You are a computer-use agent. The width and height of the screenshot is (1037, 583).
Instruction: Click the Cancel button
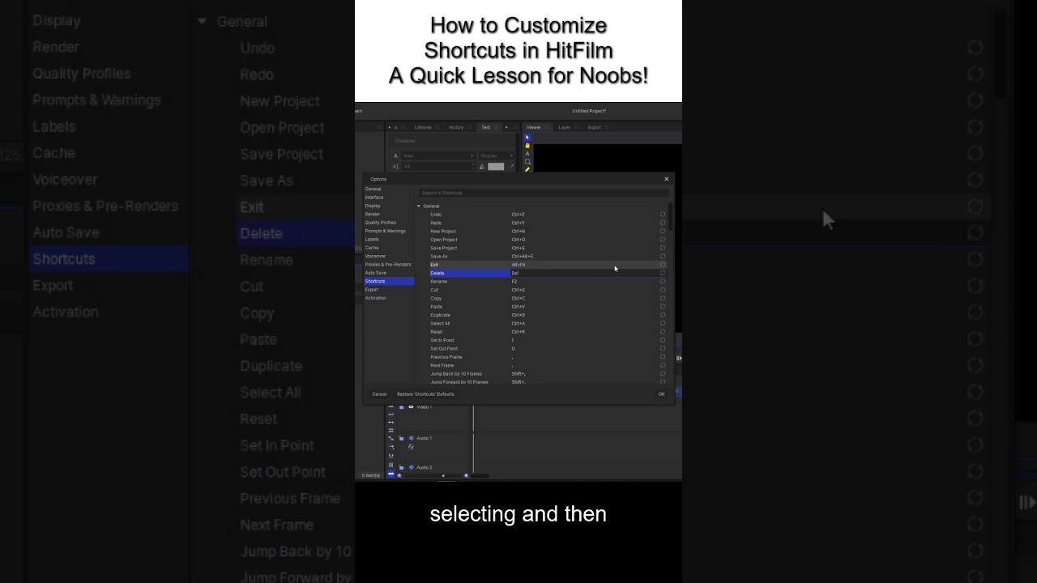[379, 394]
